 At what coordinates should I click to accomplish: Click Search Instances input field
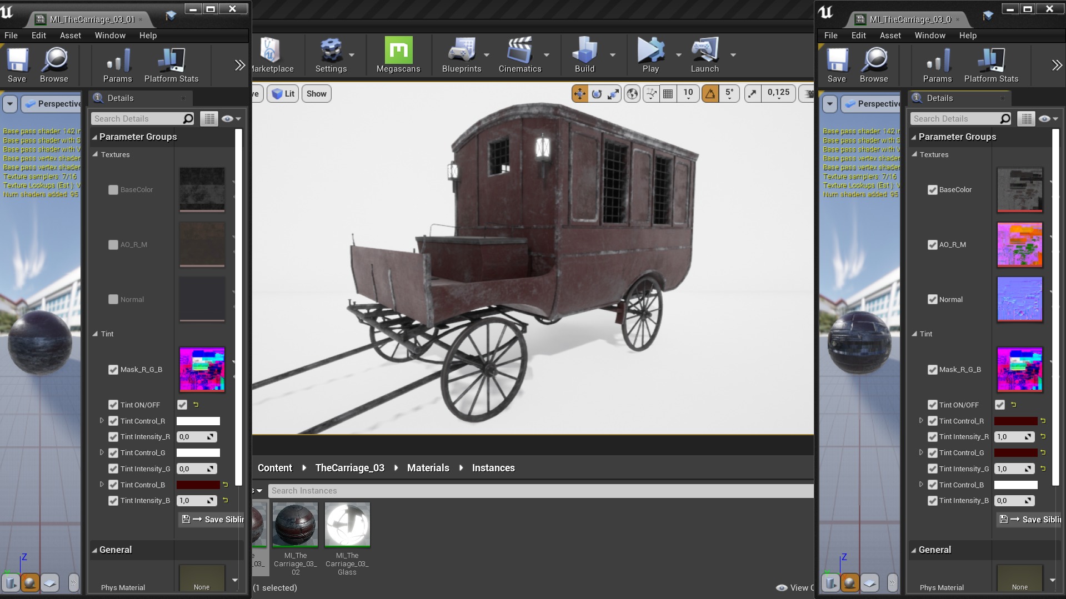(541, 491)
